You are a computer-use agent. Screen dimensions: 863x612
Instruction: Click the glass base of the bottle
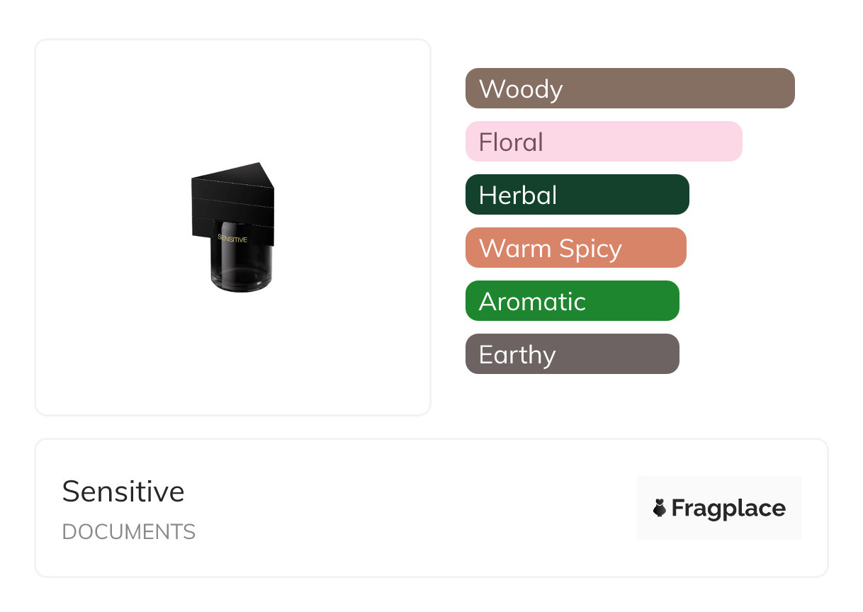click(x=242, y=269)
